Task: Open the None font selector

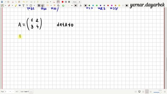Action: point(76,2)
